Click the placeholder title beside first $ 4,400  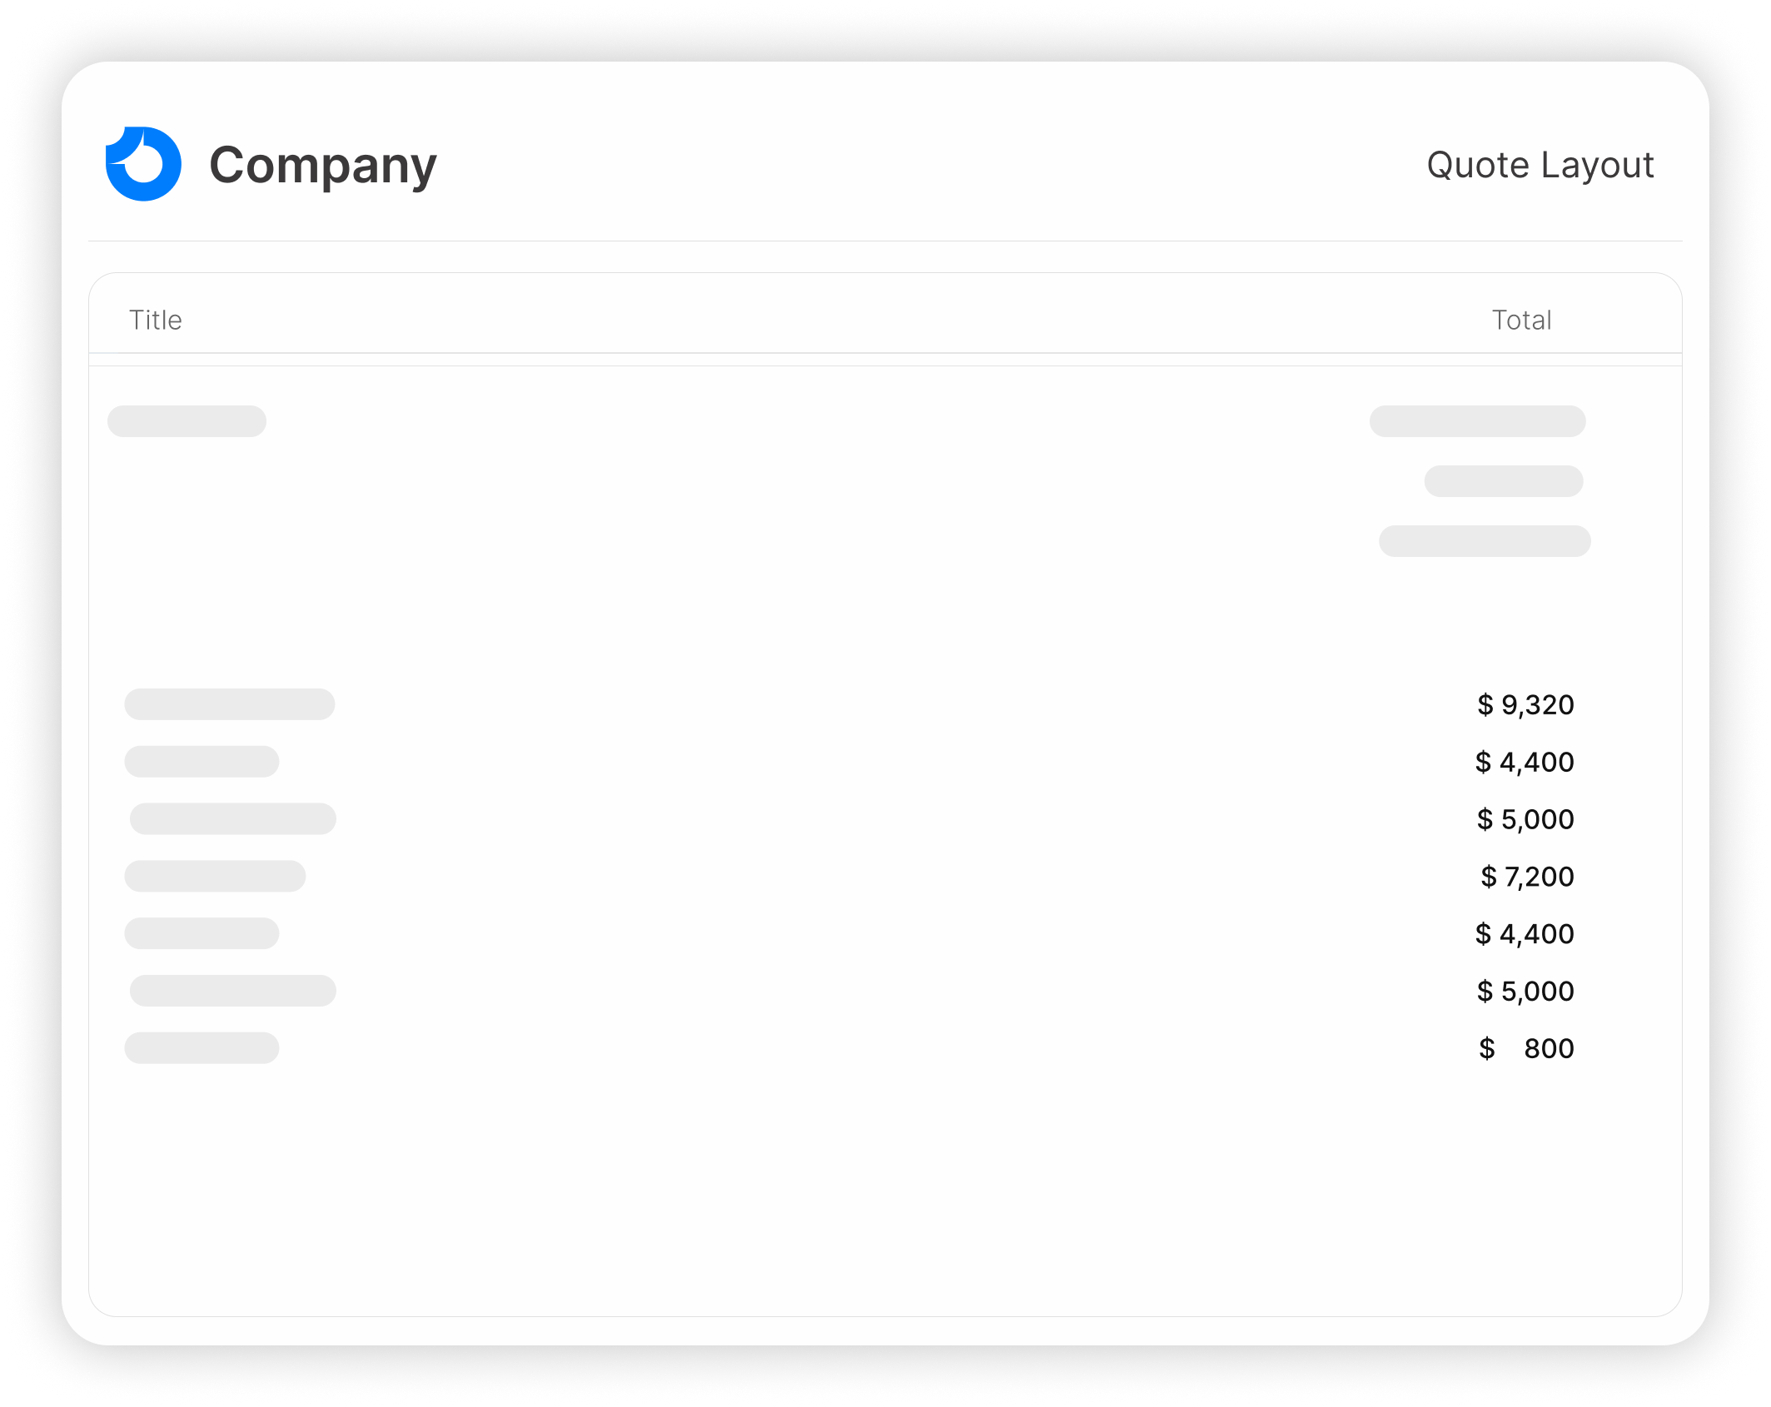(x=201, y=762)
